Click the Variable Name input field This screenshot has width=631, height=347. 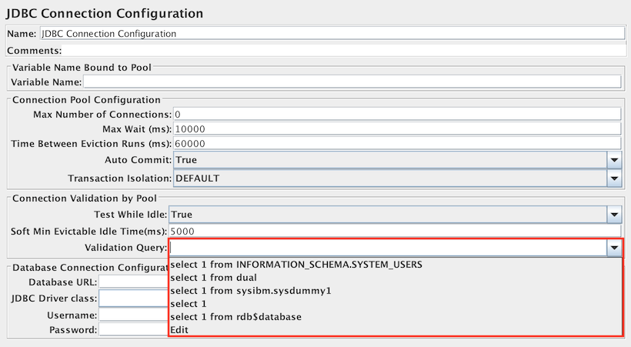tap(351, 82)
